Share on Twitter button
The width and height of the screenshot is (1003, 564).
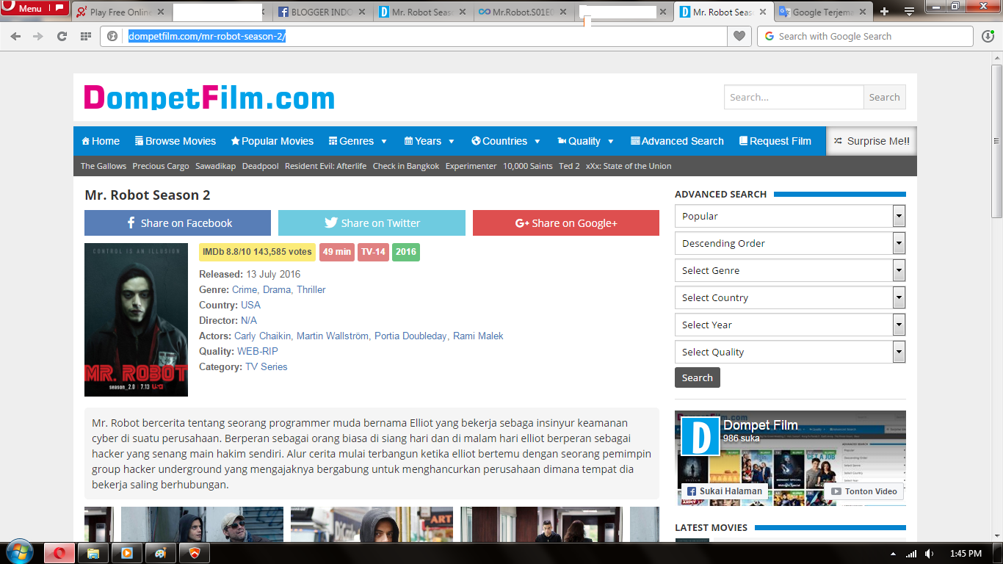(372, 223)
